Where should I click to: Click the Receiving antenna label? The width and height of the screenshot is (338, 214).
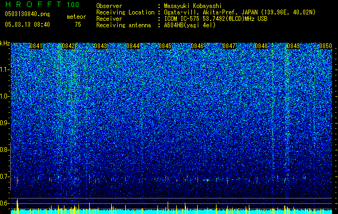124,25
